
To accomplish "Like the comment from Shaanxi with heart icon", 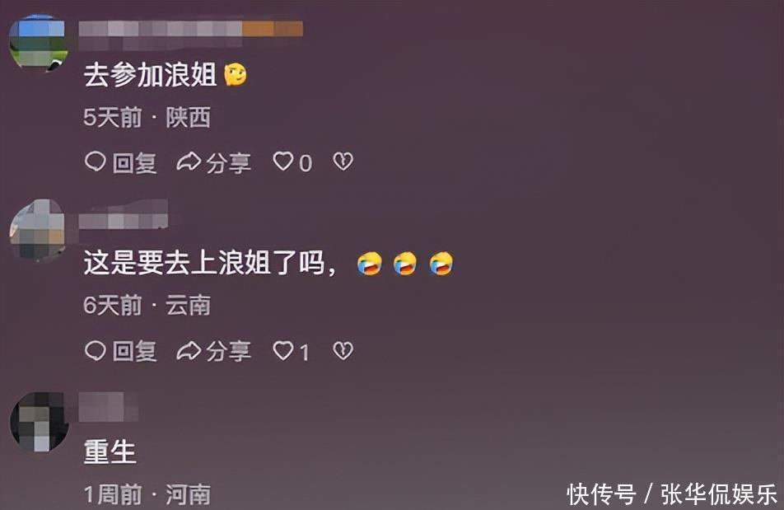I will click(x=283, y=161).
